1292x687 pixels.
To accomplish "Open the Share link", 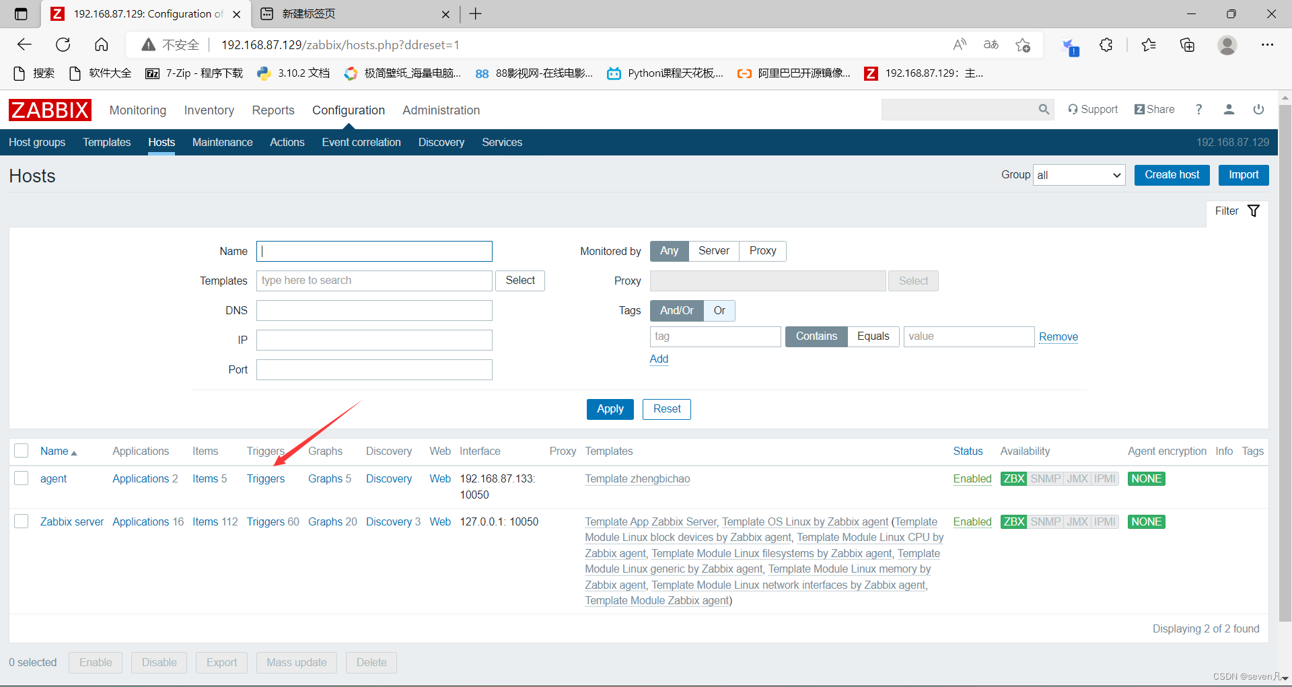I will tap(1155, 109).
